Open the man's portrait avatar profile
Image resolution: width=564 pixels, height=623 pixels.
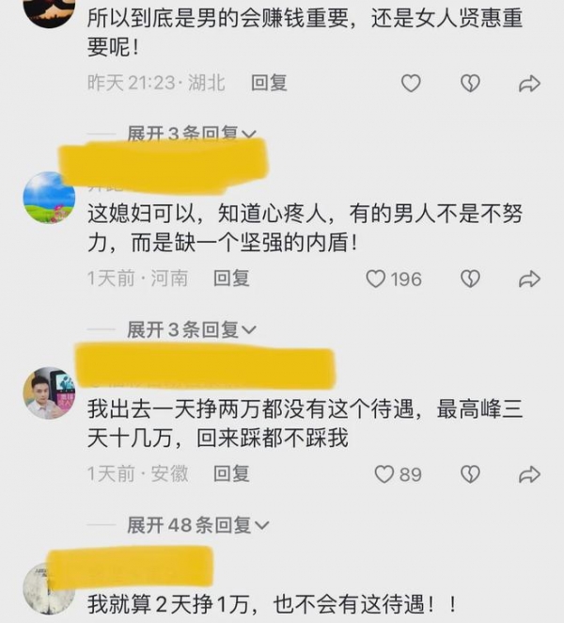pyautogui.click(x=49, y=393)
